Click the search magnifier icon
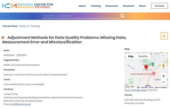Viewport: 170px width, 108px height. point(122,16)
